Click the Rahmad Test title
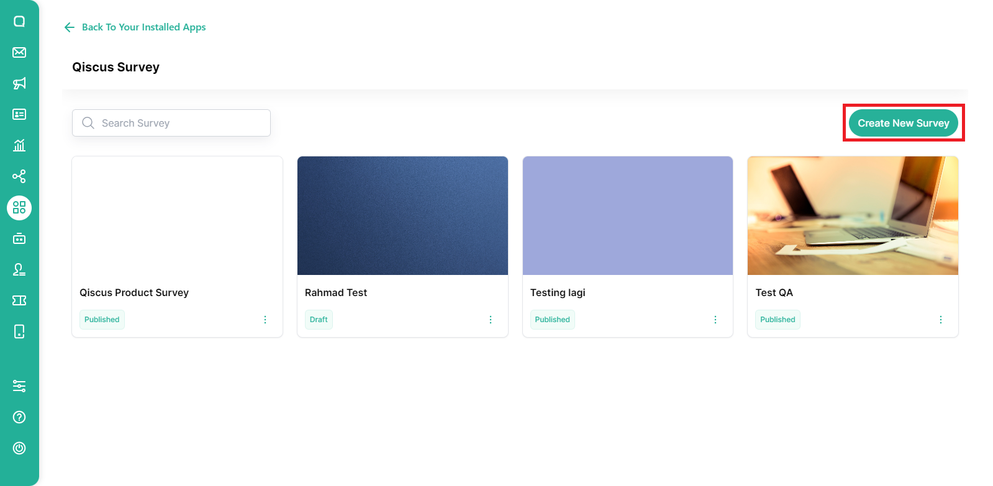993x486 pixels. [336, 292]
